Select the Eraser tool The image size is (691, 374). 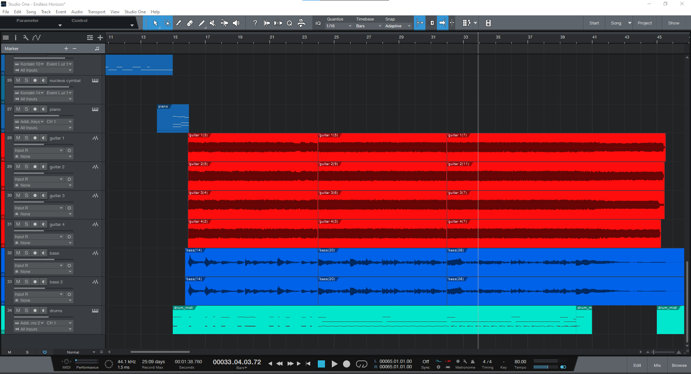[x=190, y=23]
